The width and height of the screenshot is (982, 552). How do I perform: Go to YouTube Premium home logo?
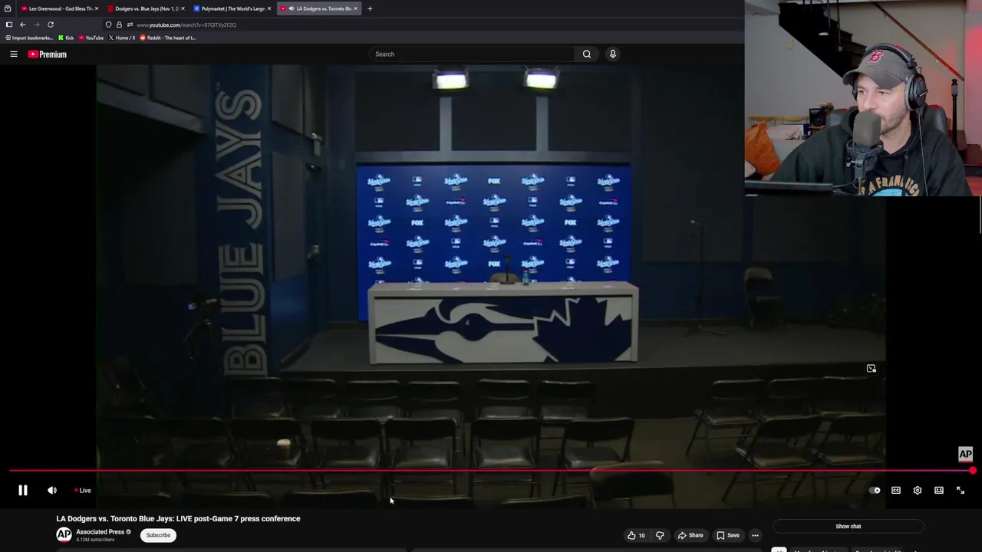pyautogui.click(x=48, y=54)
